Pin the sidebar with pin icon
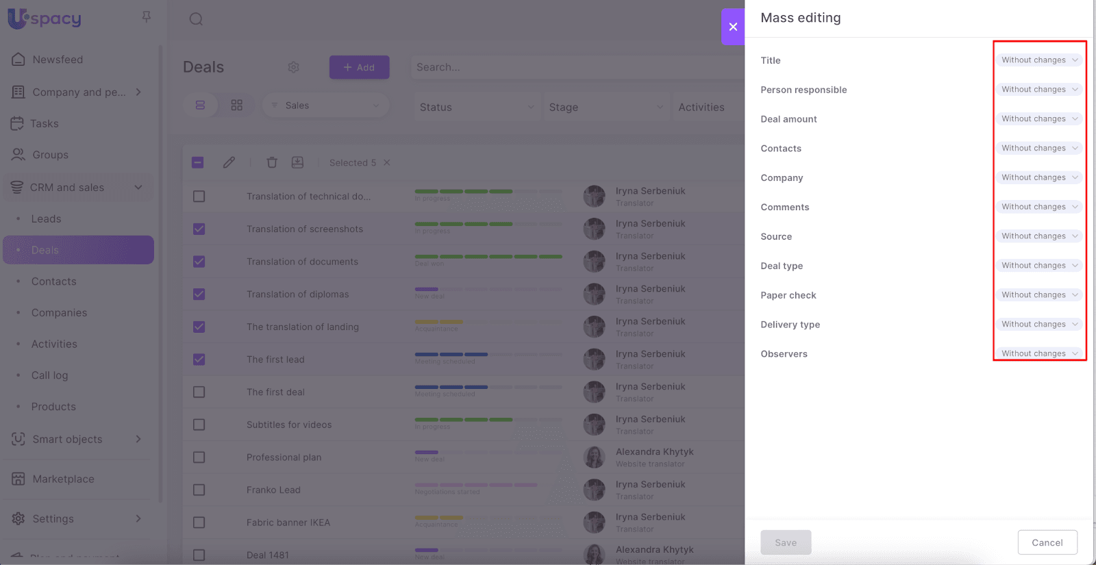 [146, 16]
